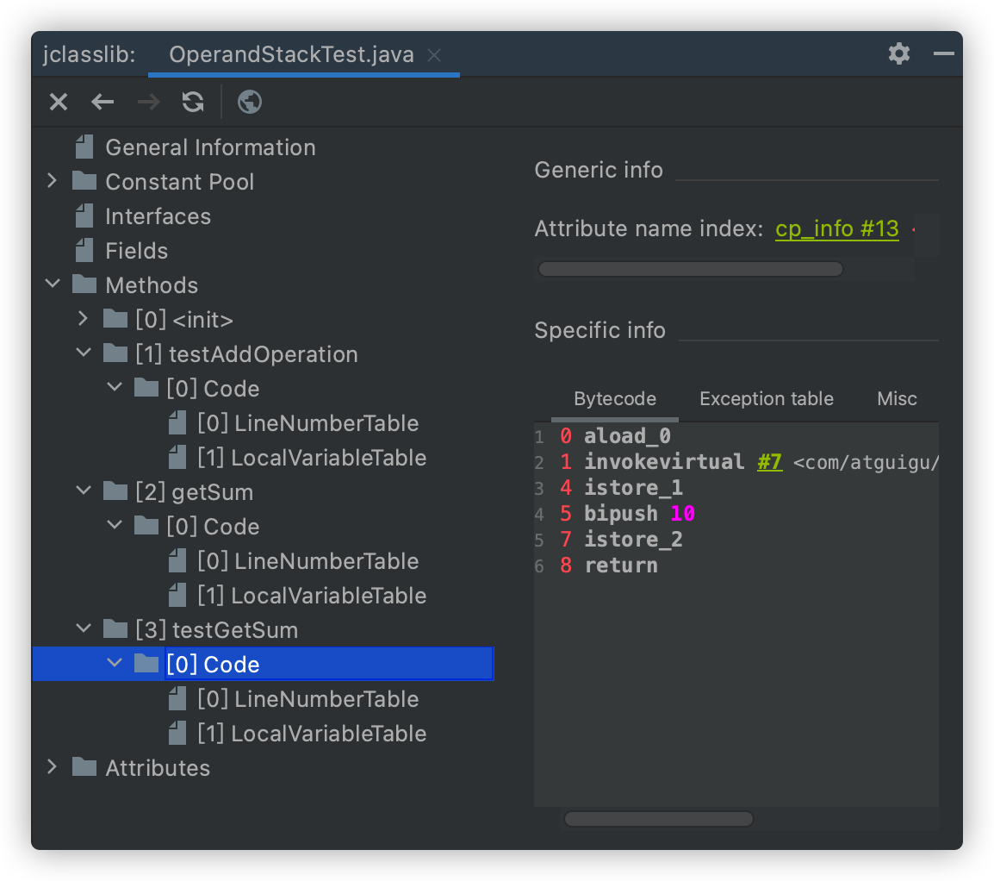Click the forward arrow navigation icon
This screenshot has height=881, width=994.
(x=148, y=103)
